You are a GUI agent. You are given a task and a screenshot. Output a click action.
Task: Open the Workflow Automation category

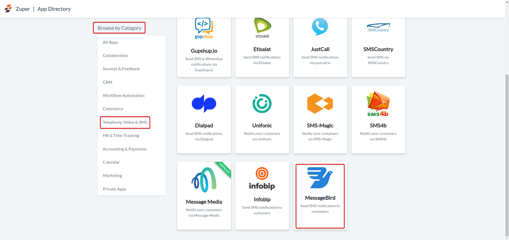pos(124,95)
